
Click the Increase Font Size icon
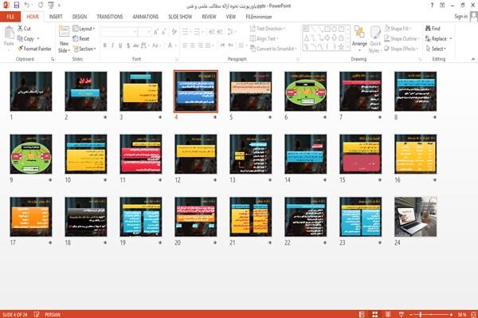156,32
